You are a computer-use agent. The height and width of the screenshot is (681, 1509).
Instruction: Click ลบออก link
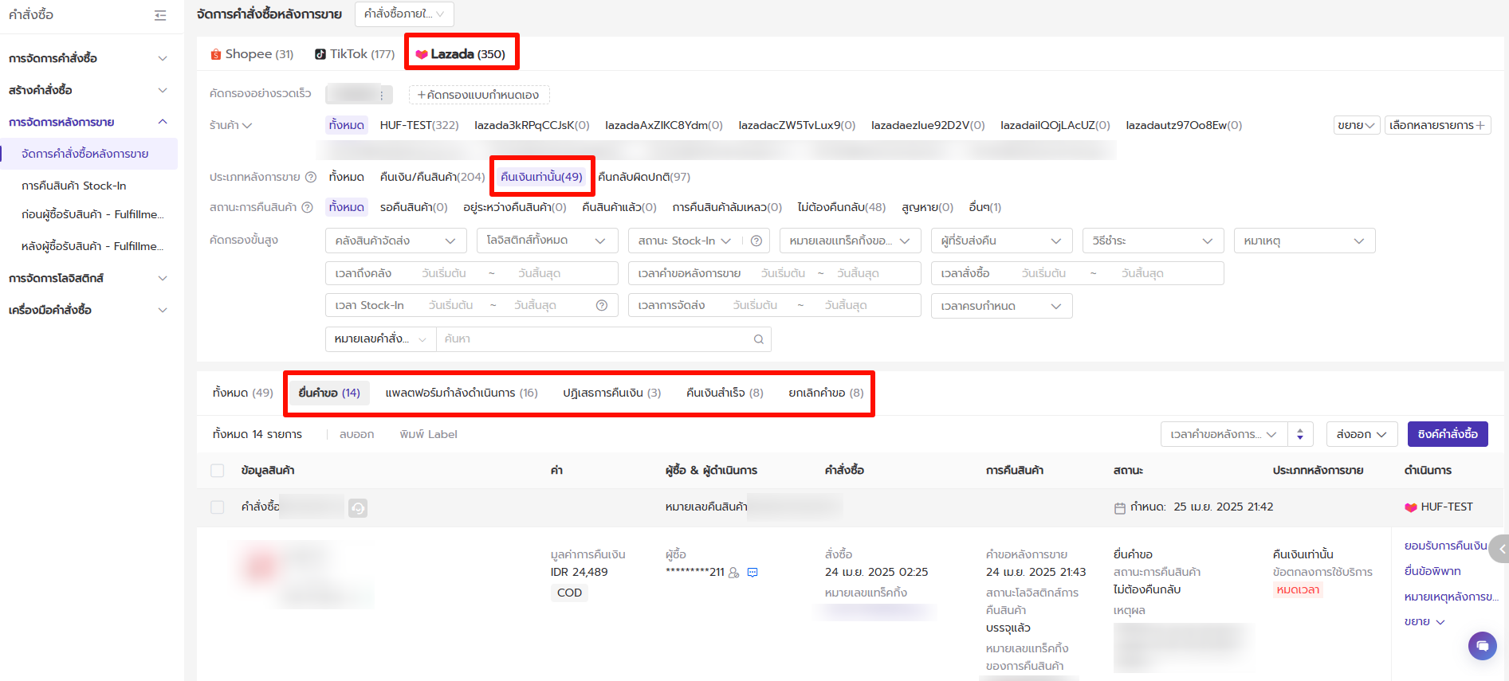[x=356, y=434]
